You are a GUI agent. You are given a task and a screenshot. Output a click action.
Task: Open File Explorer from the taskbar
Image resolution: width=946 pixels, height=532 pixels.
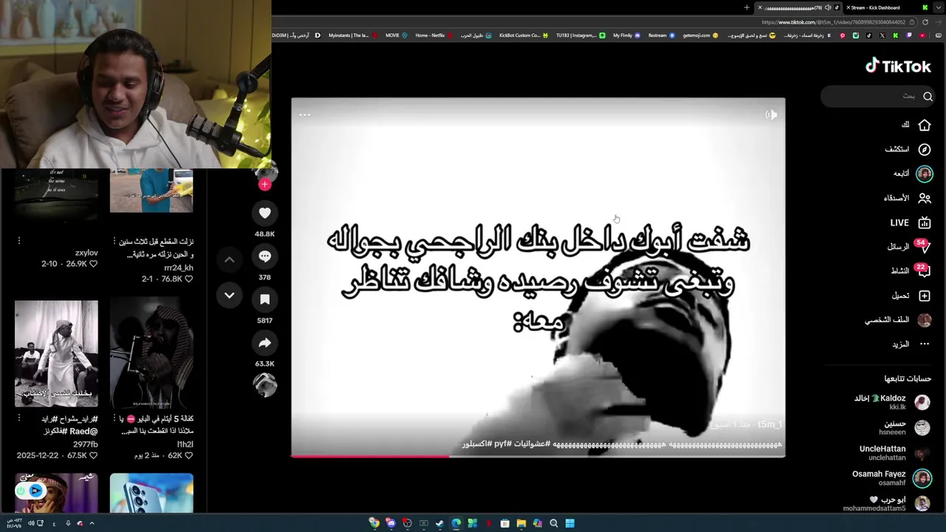pyautogui.click(x=521, y=523)
